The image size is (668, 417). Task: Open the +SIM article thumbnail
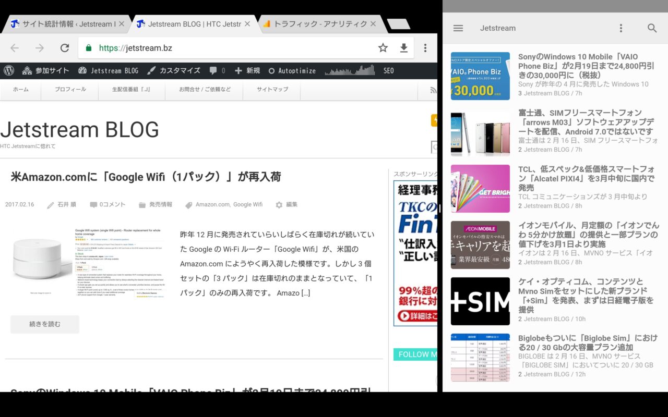pos(480,301)
